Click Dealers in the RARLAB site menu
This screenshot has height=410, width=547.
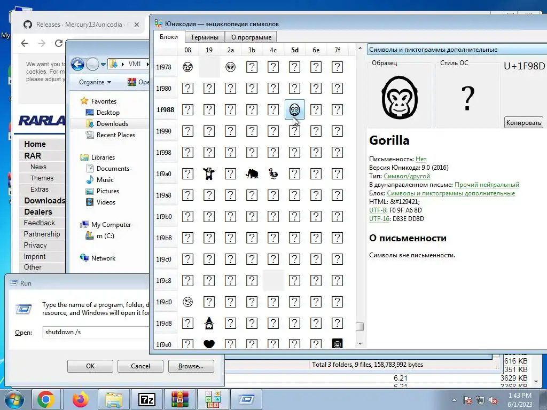[38, 211]
